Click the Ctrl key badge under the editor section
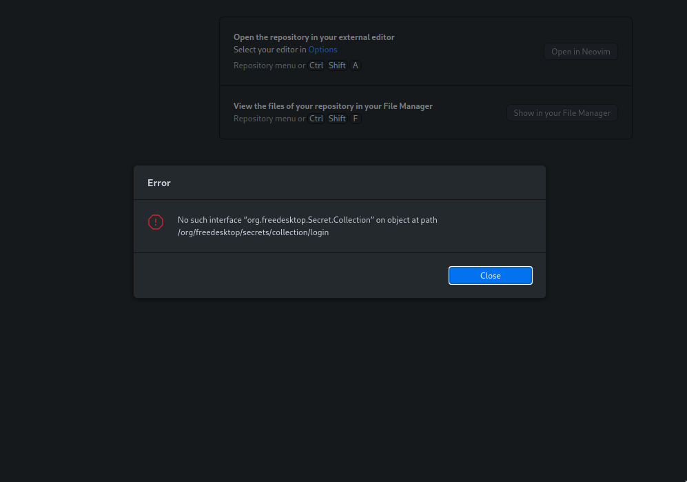Image resolution: width=687 pixels, height=482 pixels. (x=316, y=65)
